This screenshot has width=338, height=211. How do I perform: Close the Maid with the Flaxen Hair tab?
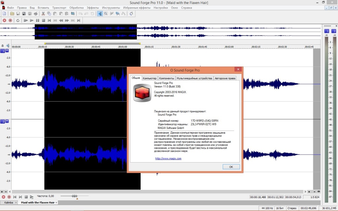click(x=56, y=203)
